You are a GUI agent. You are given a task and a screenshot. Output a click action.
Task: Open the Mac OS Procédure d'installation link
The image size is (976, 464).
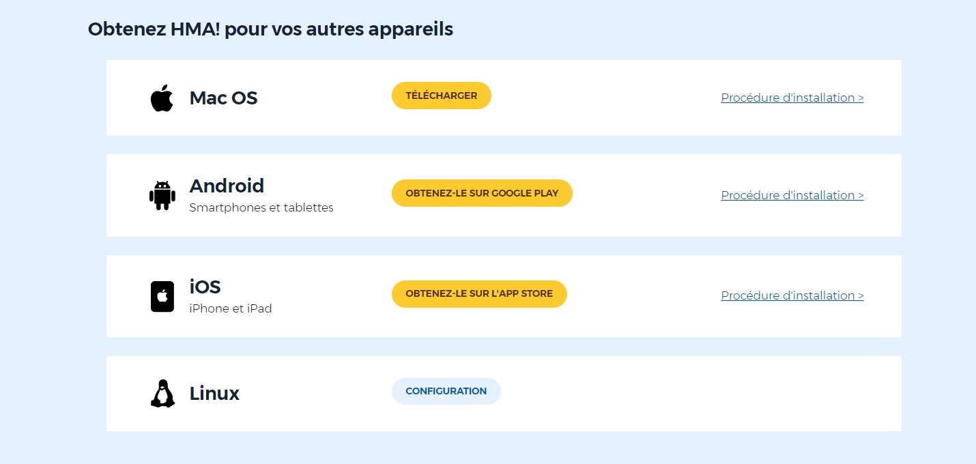(792, 98)
